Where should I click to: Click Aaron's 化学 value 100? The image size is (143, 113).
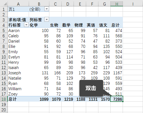coord(39,31)
